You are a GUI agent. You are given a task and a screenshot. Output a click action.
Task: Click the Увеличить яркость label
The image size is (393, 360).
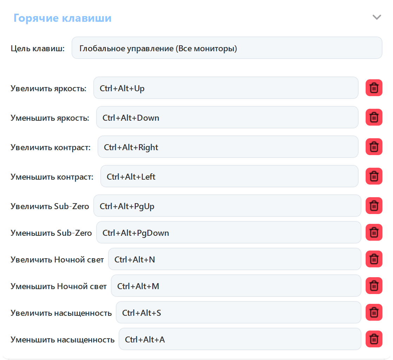coord(48,88)
